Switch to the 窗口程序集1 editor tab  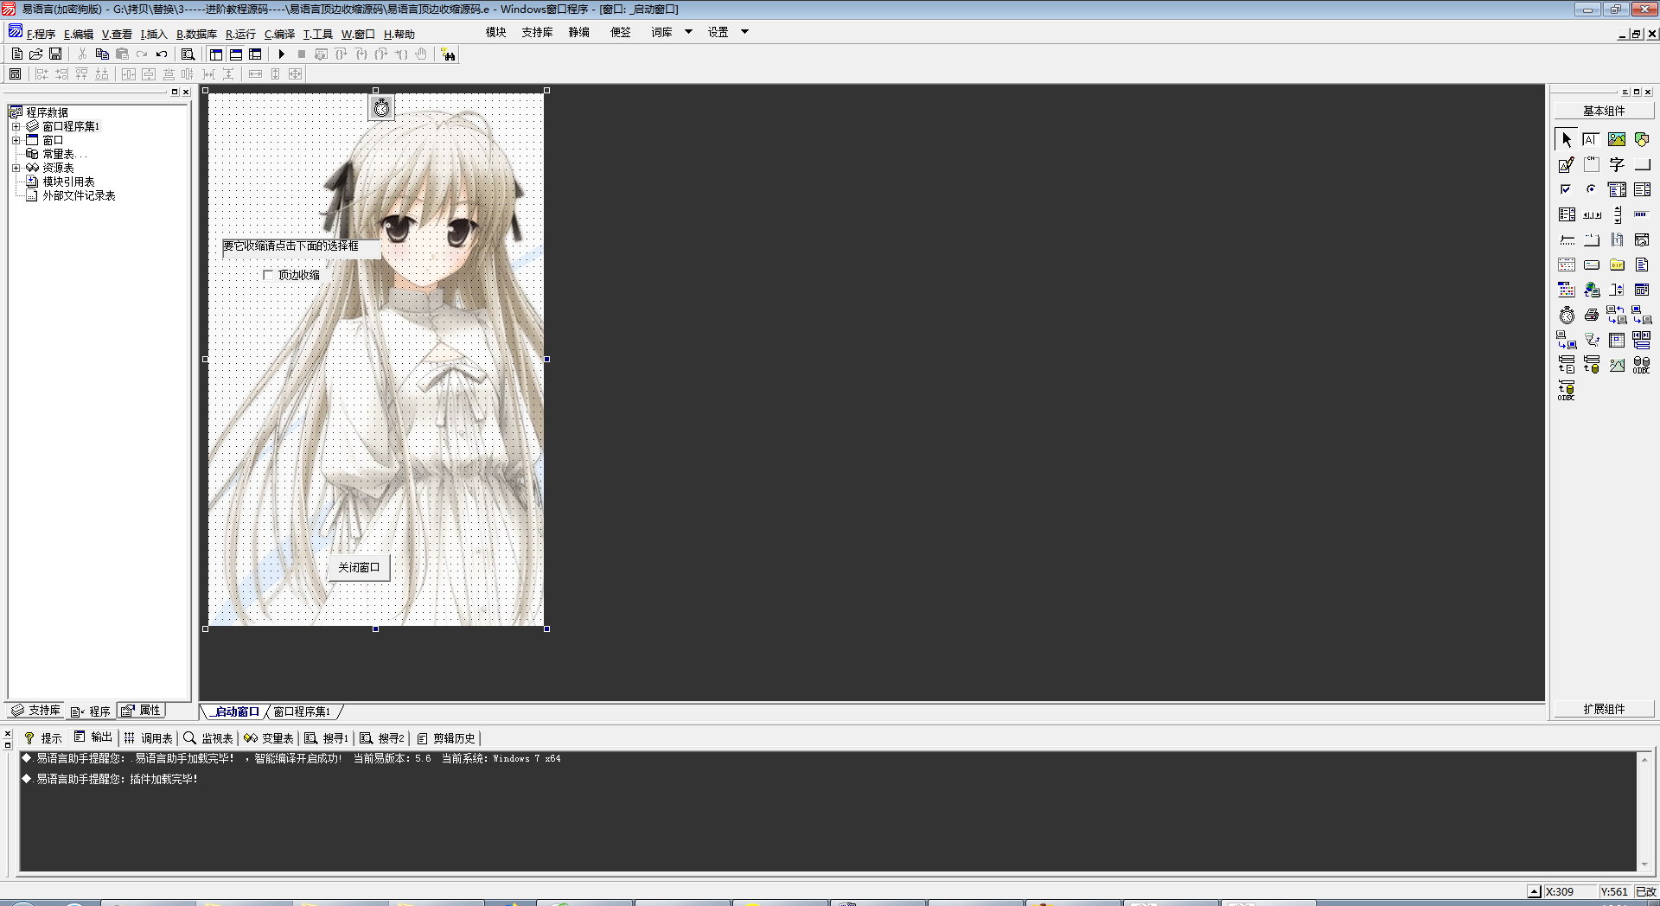(x=302, y=711)
